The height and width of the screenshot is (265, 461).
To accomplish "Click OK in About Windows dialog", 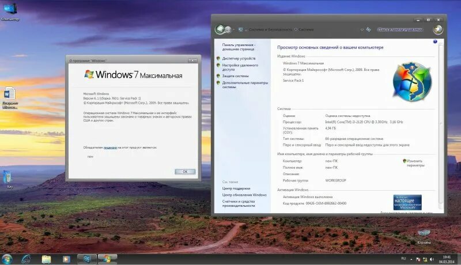I will point(185,172).
